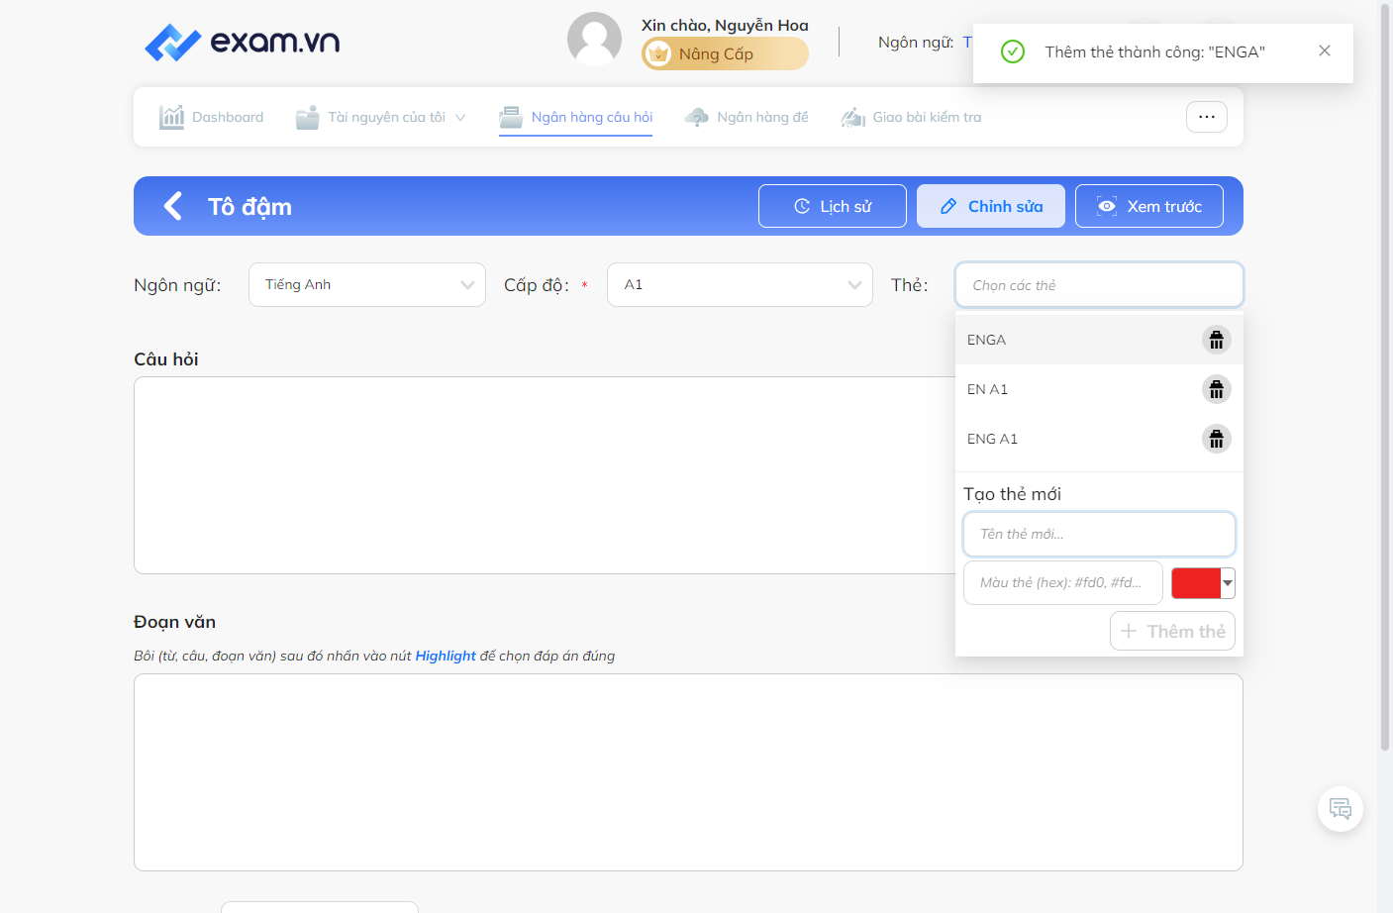Open the A1 level dropdown
This screenshot has height=913, width=1393.
pos(740,285)
